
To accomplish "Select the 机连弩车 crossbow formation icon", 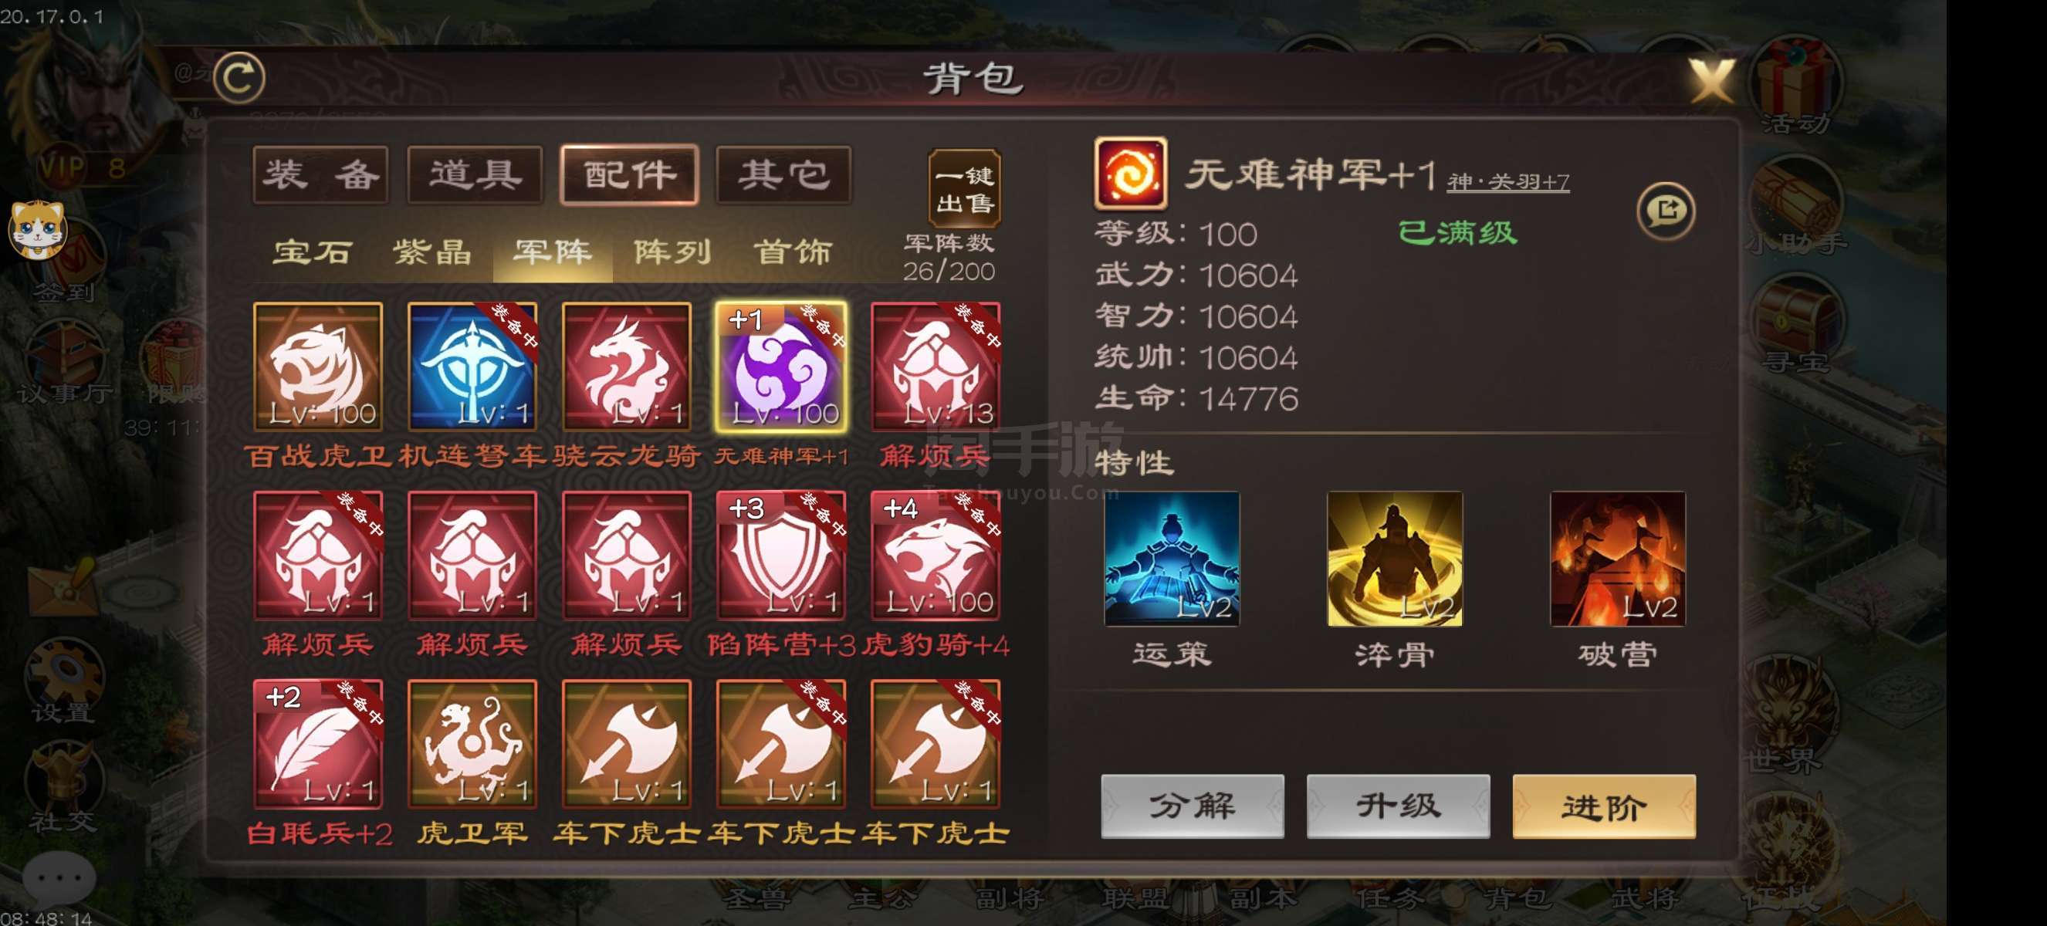I will (472, 367).
